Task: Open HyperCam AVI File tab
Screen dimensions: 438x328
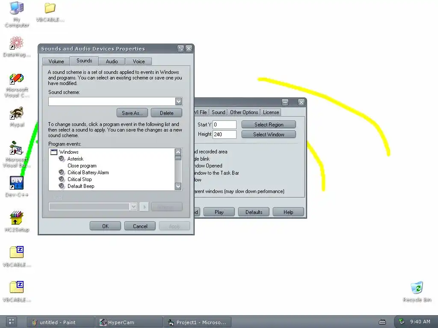Action: (201, 112)
